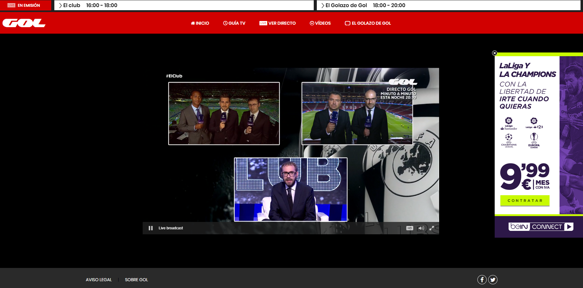Open the GOL Twitter page

click(x=493, y=280)
